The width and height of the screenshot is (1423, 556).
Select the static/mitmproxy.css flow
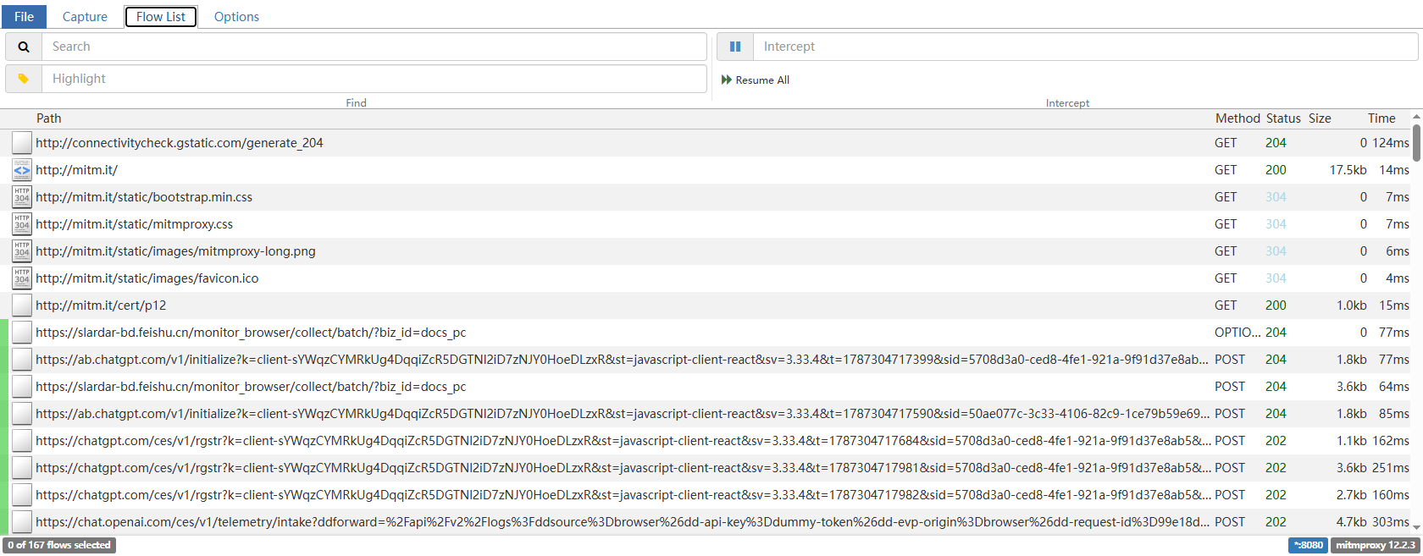click(706, 224)
